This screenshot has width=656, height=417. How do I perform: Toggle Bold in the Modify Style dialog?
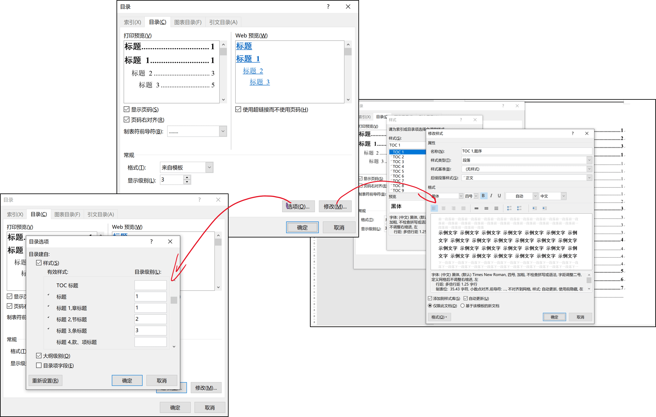pyautogui.click(x=483, y=196)
